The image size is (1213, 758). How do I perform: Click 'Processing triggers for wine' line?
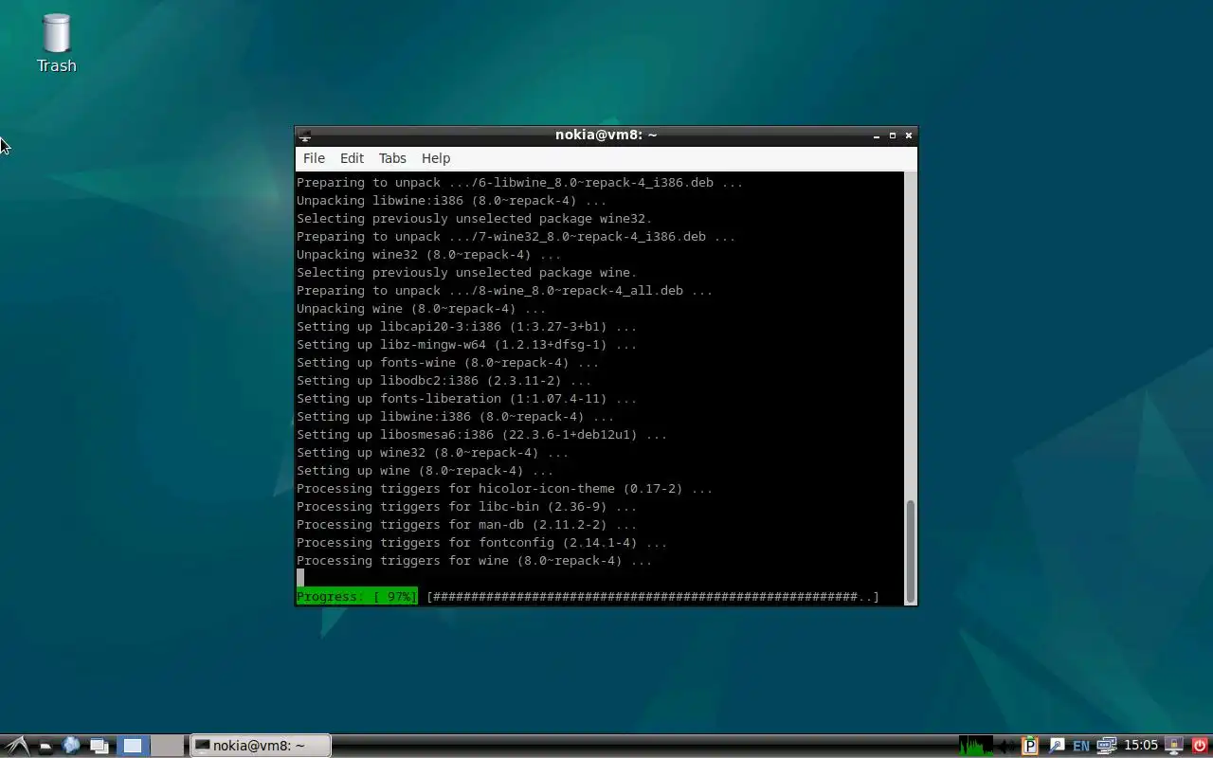pos(475,561)
